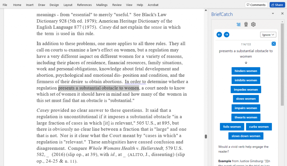Click the "114/133" suggestion counter

coord(246,44)
